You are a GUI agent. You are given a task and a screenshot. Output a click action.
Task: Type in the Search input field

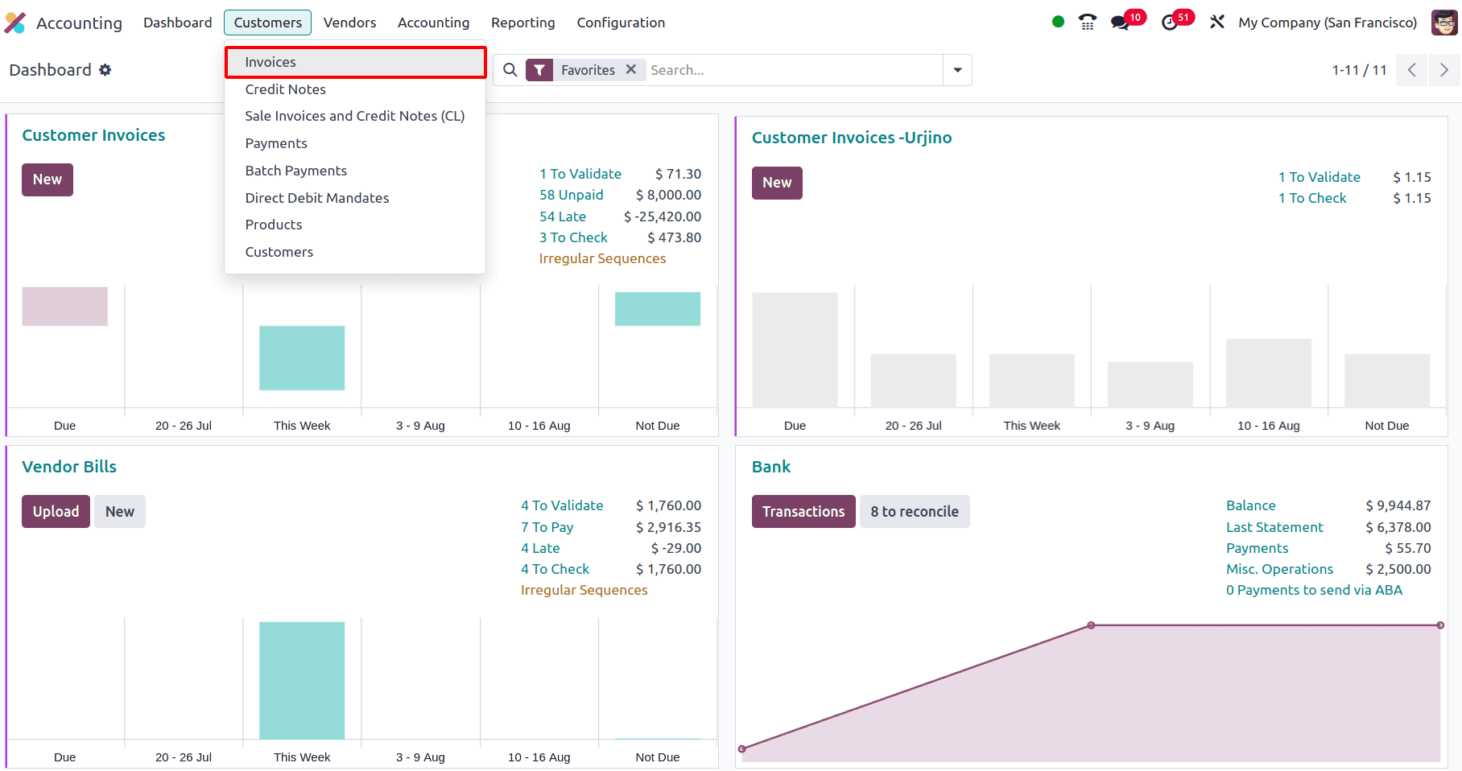pos(793,70)
